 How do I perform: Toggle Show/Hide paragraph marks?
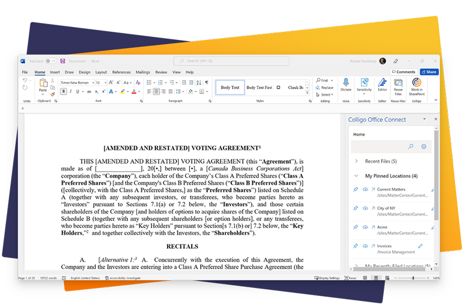coord(206,83)
